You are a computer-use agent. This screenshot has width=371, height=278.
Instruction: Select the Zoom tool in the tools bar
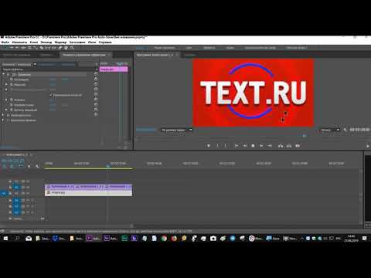(72, 48)
